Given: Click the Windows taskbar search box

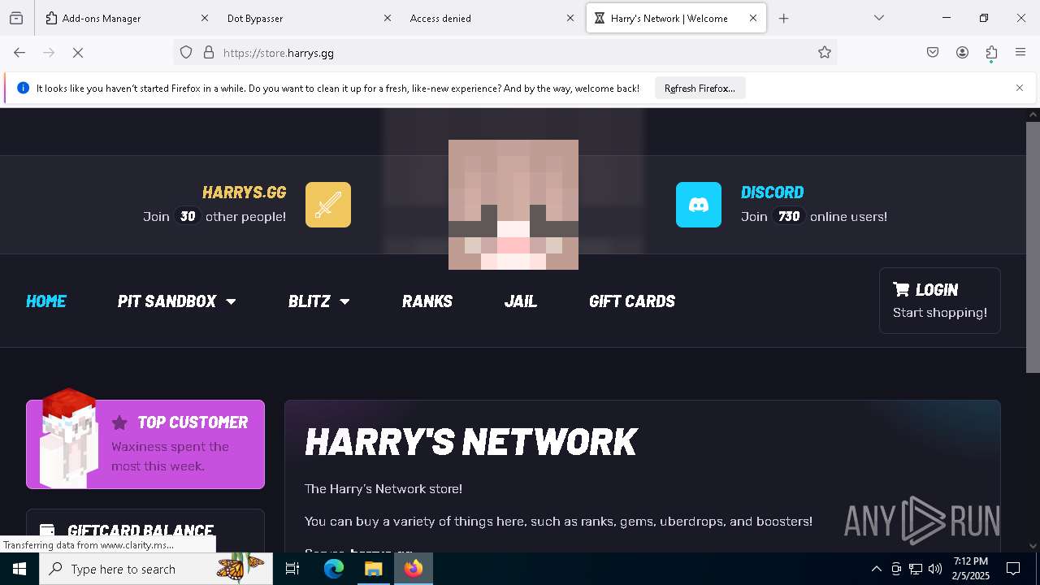Looking at the screenshot, I should click(156, 569).
